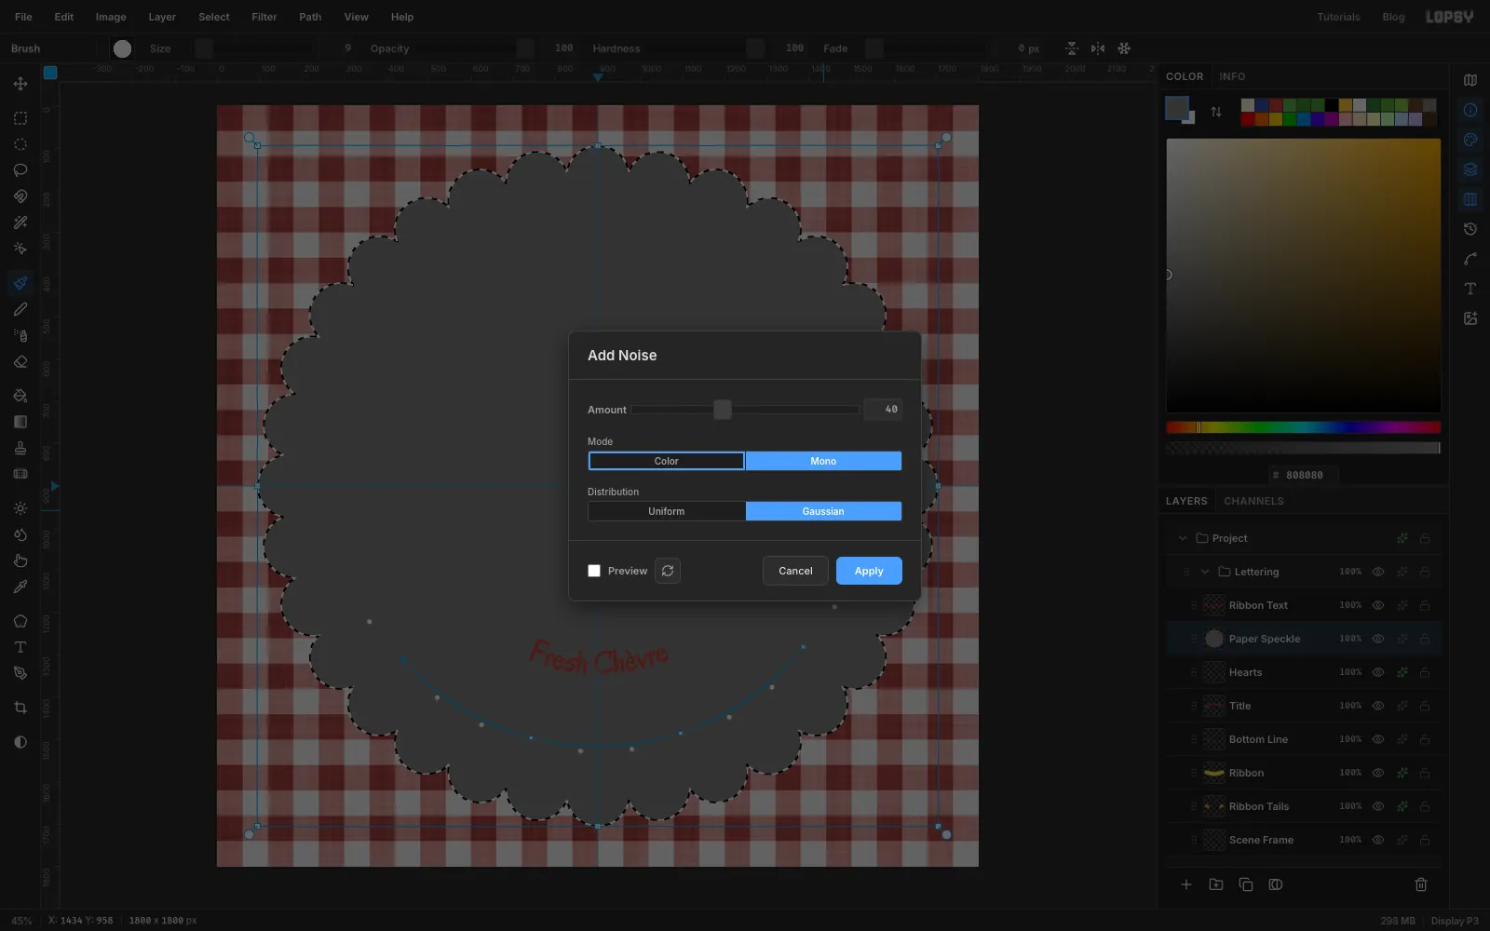Duplicate the layer using copy icon
Viewport: 1490px width, 931px height.
click(1246, 884)
